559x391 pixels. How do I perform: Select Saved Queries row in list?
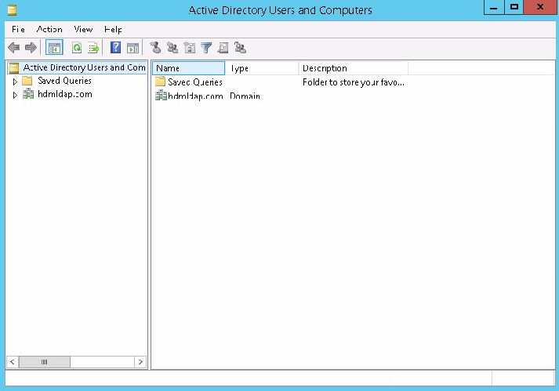coord(195,82)
